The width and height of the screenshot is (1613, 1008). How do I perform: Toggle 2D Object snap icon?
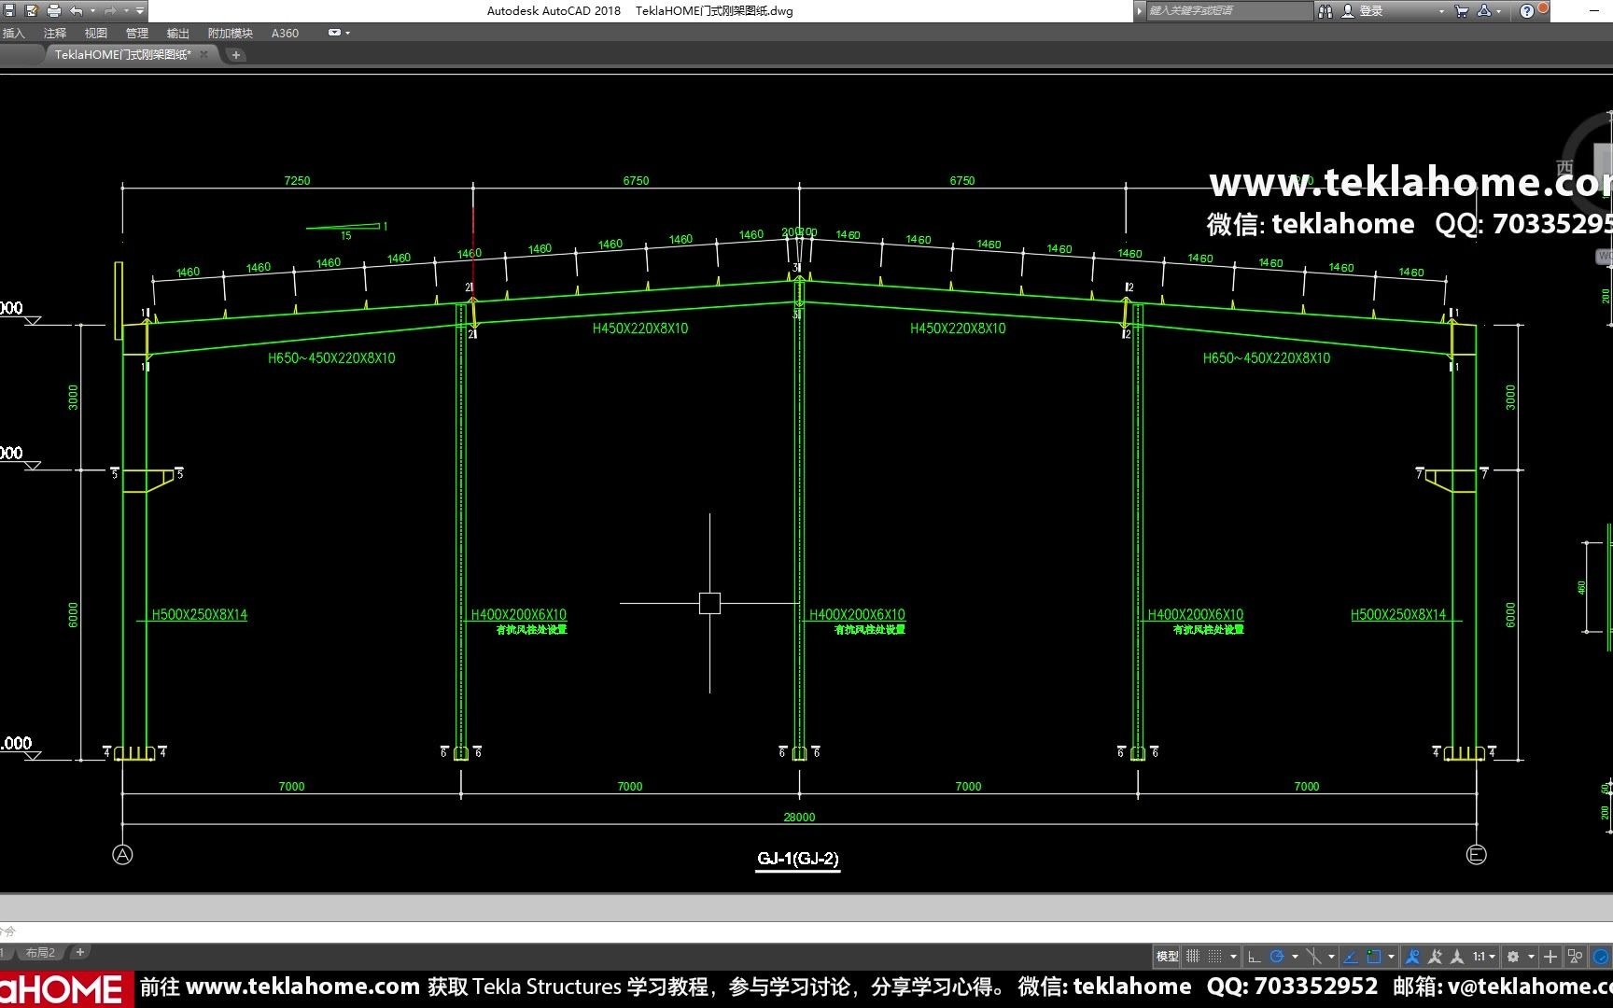click(x=1374, y=957)
